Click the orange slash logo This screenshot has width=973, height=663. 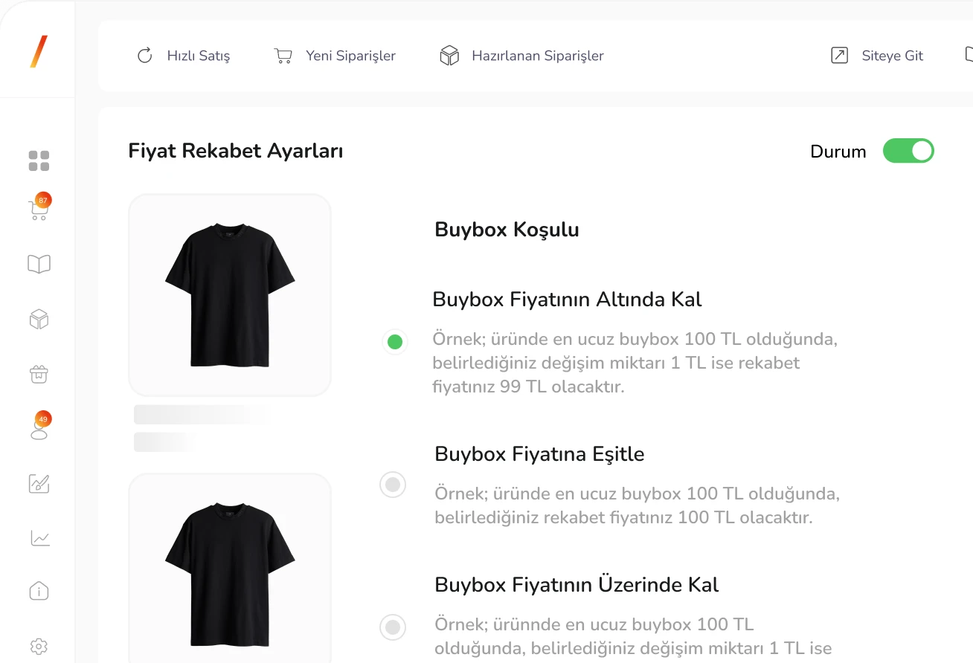[x=39, y=51]
